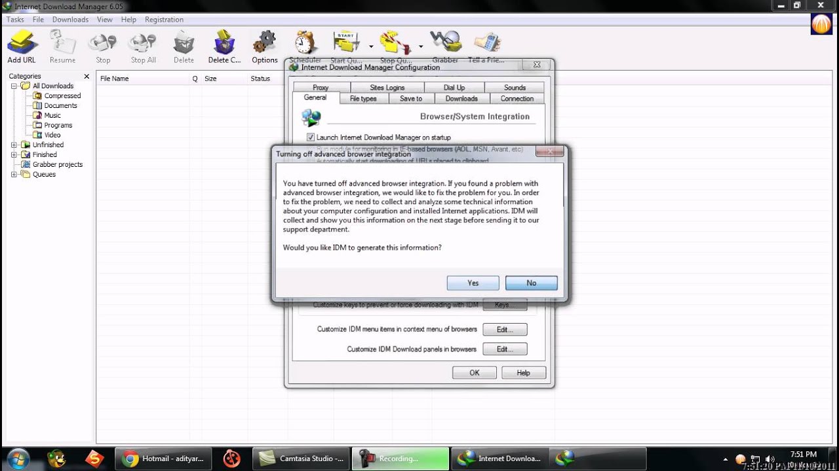Click the Add URL toolbar icon
The image size is (839, 471).
[22, 47]
